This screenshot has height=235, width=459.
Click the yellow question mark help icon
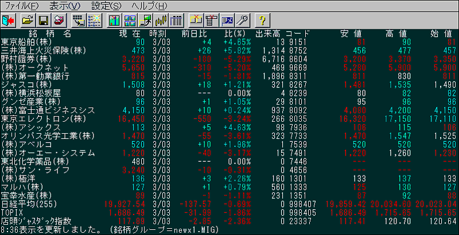pos(263,21)
